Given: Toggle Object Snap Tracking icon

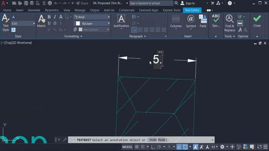Looking at the screenshot, I should point(179,147).
